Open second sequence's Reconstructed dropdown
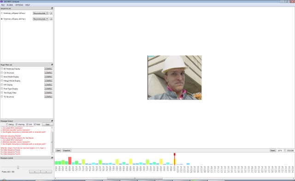The height and width of the screenshot is (181, 295). click(x=41, y=19)
